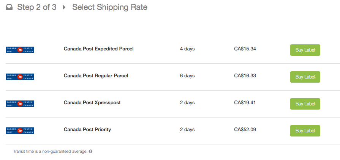Buy Label for Canada Post Priority
The image size is (340, 160).
click(x=305, y=131)
